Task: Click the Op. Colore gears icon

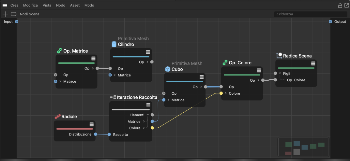Action: point(225,63)
